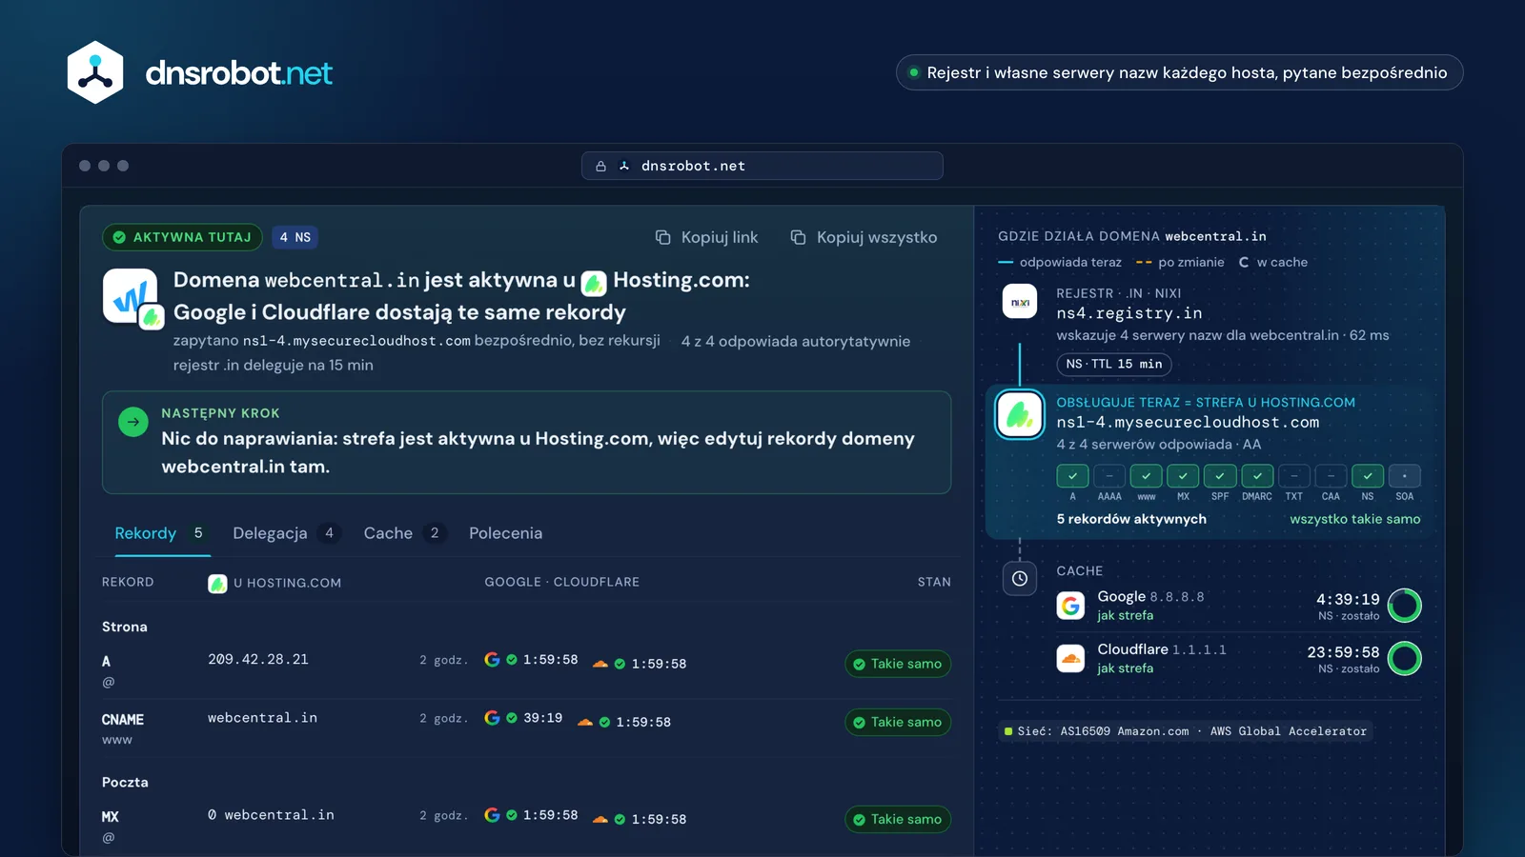Click the Hosting.com icon in table header

point(217,583)
